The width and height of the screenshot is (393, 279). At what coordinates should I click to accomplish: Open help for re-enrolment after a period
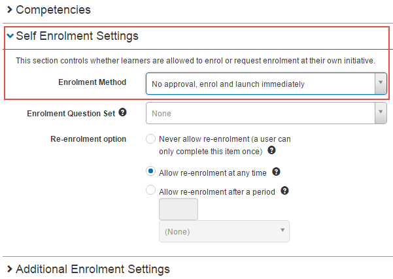click(x=284, y=191)
